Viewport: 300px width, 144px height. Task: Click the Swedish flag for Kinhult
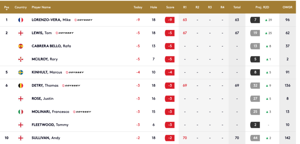point(21,73)
